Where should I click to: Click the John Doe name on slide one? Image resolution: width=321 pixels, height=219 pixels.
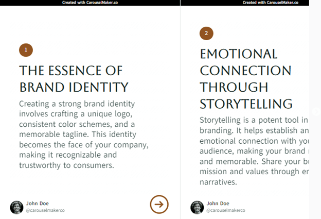(x=38, y=204)
